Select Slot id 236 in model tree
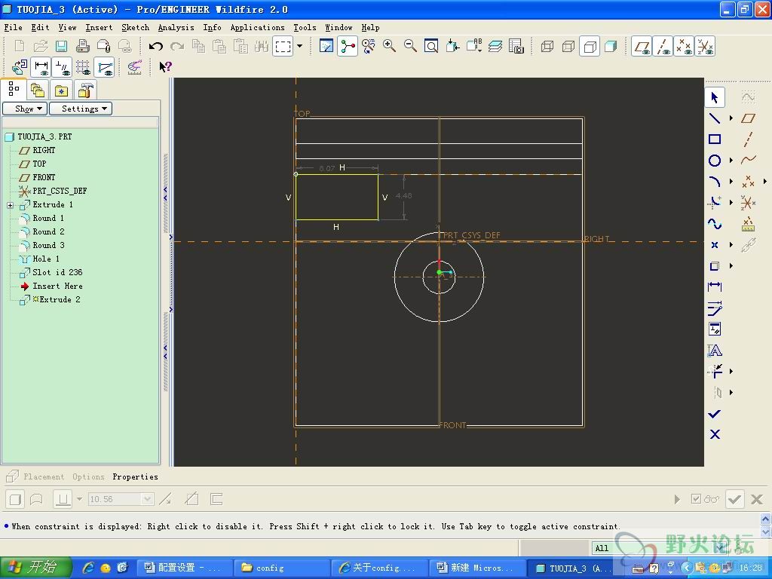 pyautogui.click(x=57, y=272)
